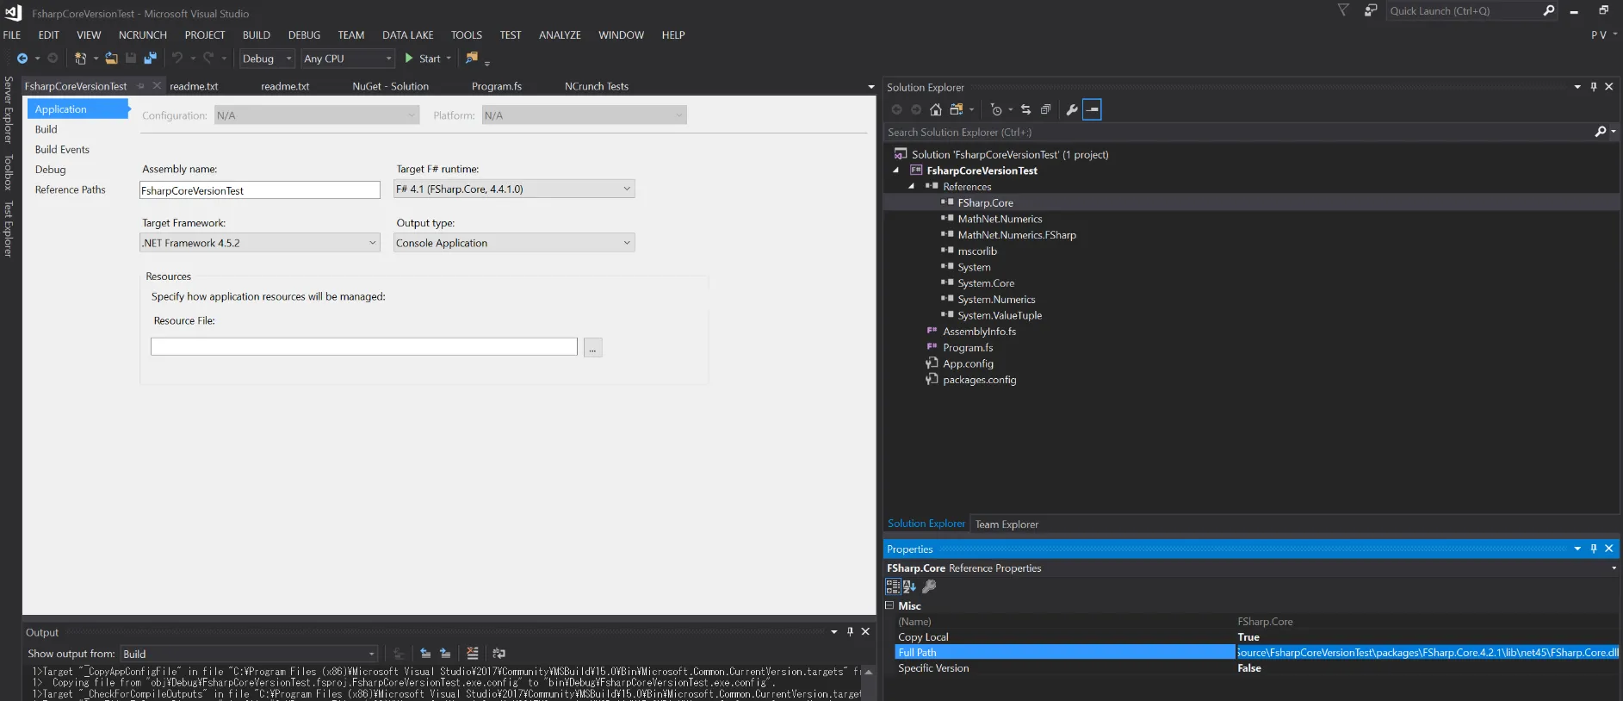The height and width of the screenshot is (701, 1623).
Task: Open the NCRUNCH menu
Action: pos(143,35)
